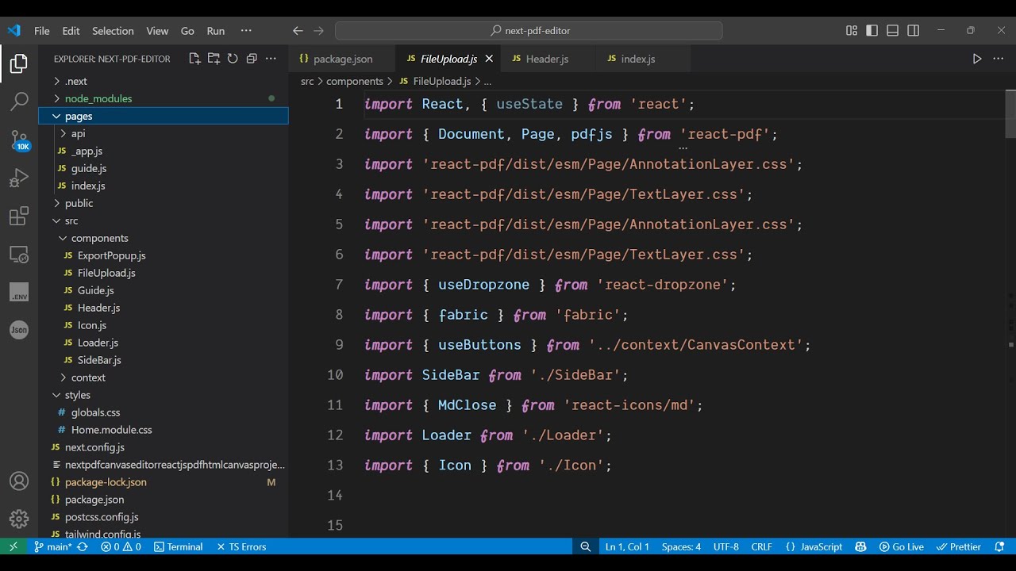Create a new folder in Explorer
Screen dimensions: 1016x571
point(214,59)
